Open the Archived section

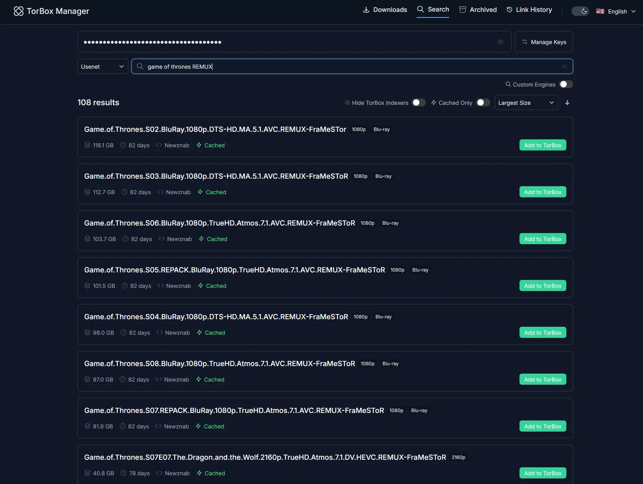pos(478,10)
